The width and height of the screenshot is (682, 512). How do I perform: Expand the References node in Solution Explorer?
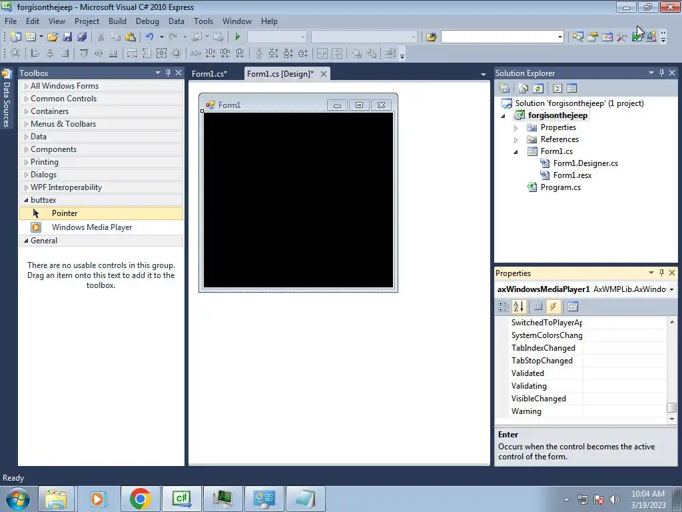click(516, 140)
